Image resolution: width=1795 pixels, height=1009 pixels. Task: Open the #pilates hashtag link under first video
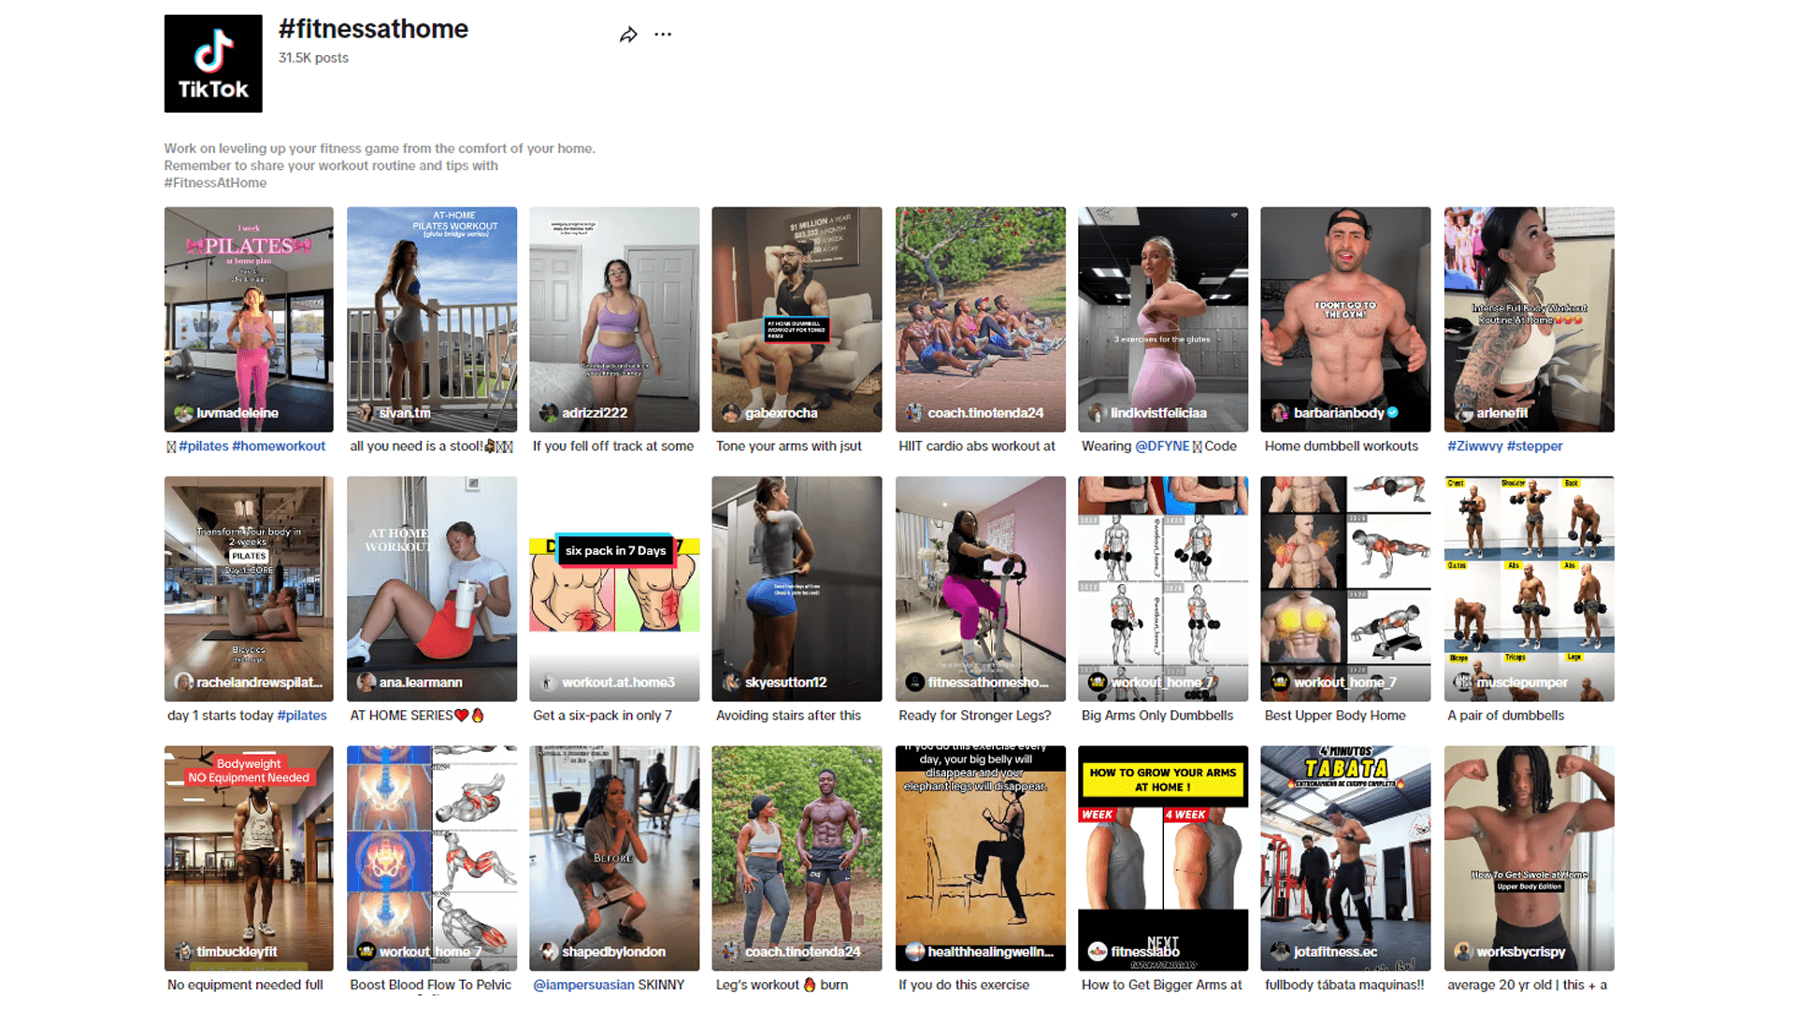click(x=204, y=447)
